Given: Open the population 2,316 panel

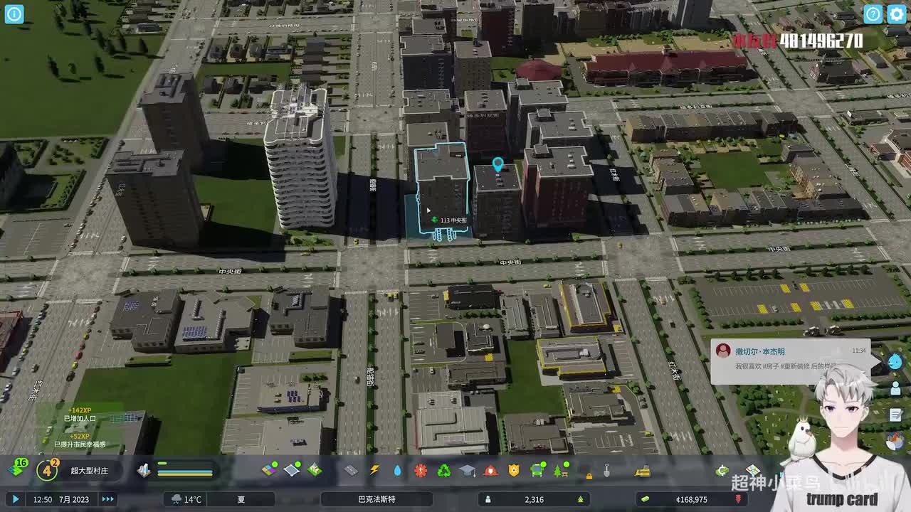Looking at the screenshot, I should coord(536,499).
